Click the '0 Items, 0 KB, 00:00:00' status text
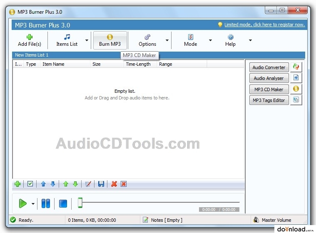This screenshot has height=233, width=316. click(x=92, y=220)
